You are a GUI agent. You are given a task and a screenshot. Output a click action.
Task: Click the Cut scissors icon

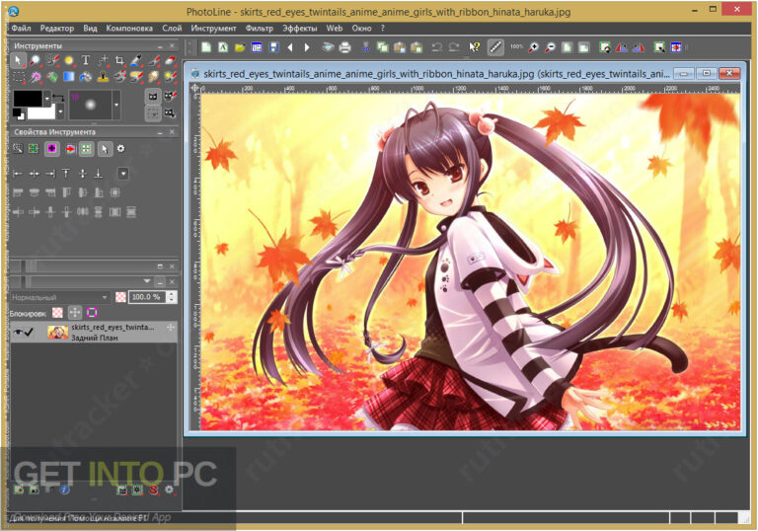[366, 47]
